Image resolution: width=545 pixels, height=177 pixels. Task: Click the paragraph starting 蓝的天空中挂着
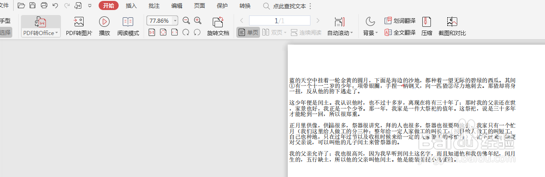(402, 86)
